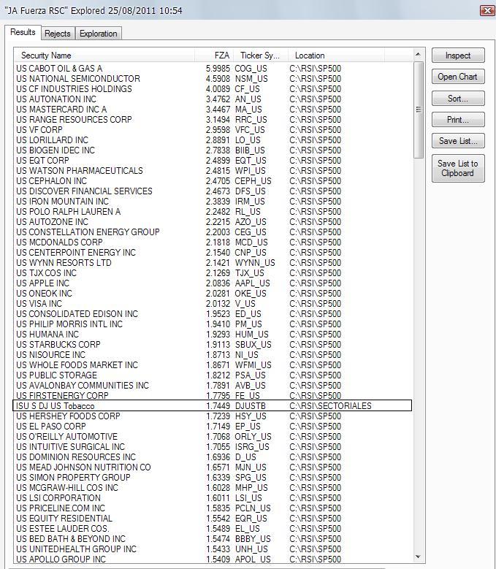496x569 pixels.
Task: Click the Location column header
Action: pos(349,56)
